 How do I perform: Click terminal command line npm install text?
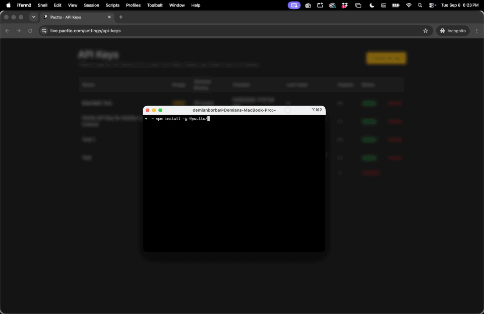tap(181, 119)
